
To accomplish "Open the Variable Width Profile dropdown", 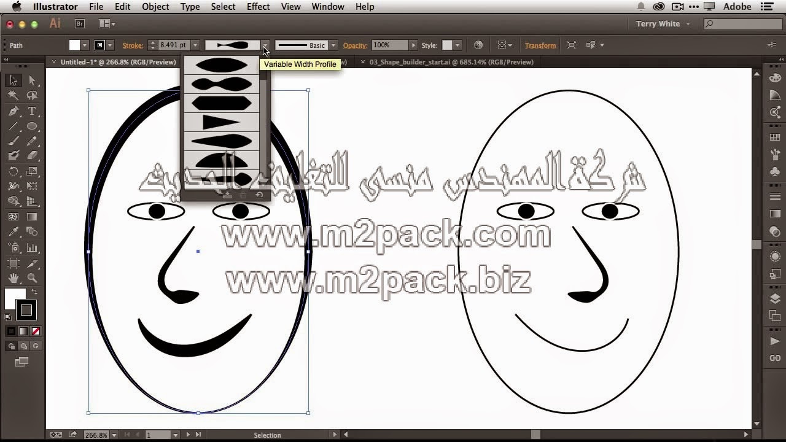I will tap(265, 45).
